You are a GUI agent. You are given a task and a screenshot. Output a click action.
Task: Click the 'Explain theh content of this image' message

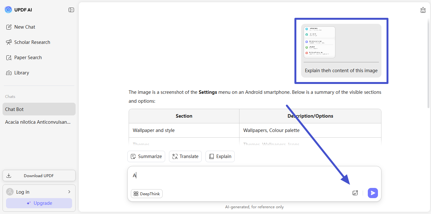point(341,71)
